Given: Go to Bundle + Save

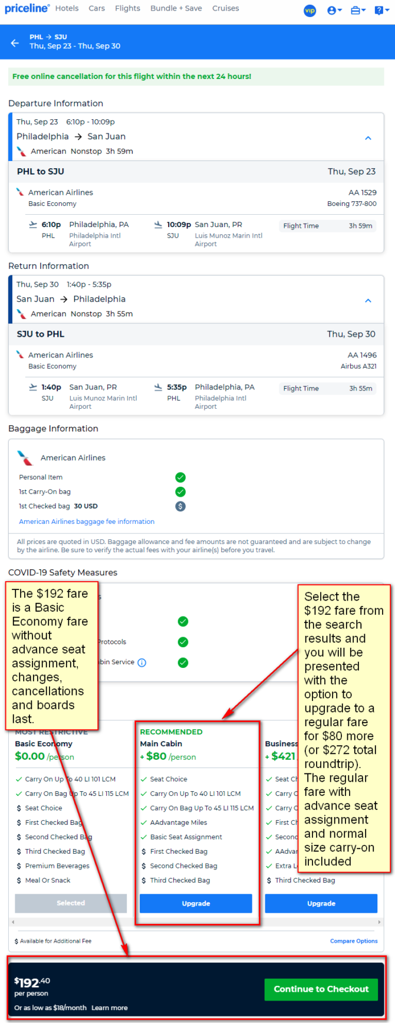Looking at the screenshot, I should tap(176, 8).
